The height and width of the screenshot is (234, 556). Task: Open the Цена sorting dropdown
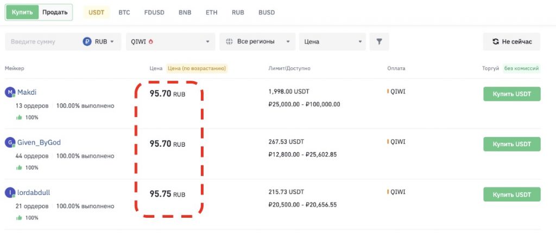tap(333, 42)
